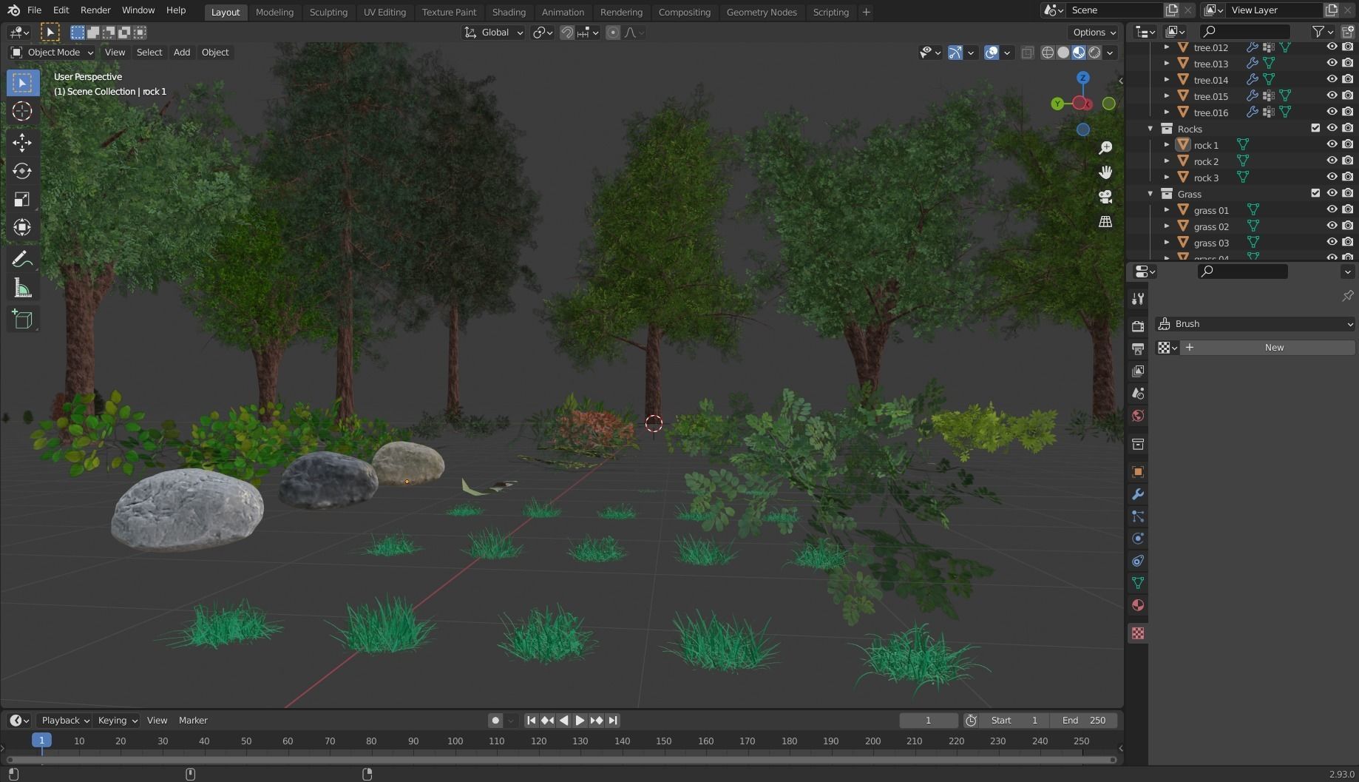The image size is (1359, 782).
Task: Switch to the Shading workspace tab
Action: click(x=509, y=12)
